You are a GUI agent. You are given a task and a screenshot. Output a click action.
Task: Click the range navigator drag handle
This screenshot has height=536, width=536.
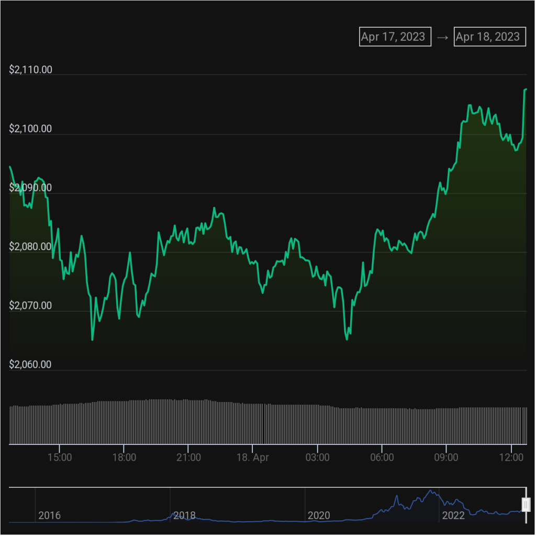(x=526, y=505)
